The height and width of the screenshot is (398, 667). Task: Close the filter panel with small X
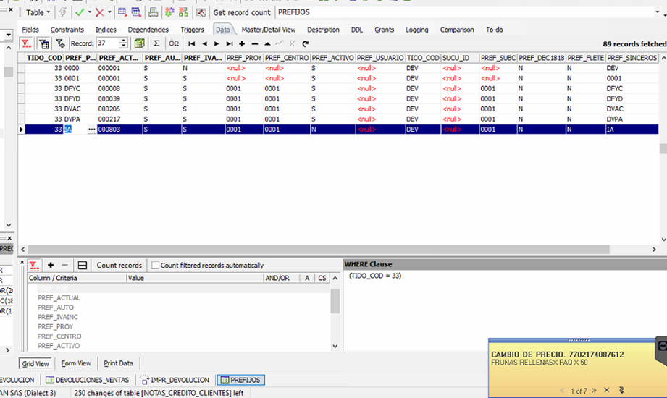(22, 263)
